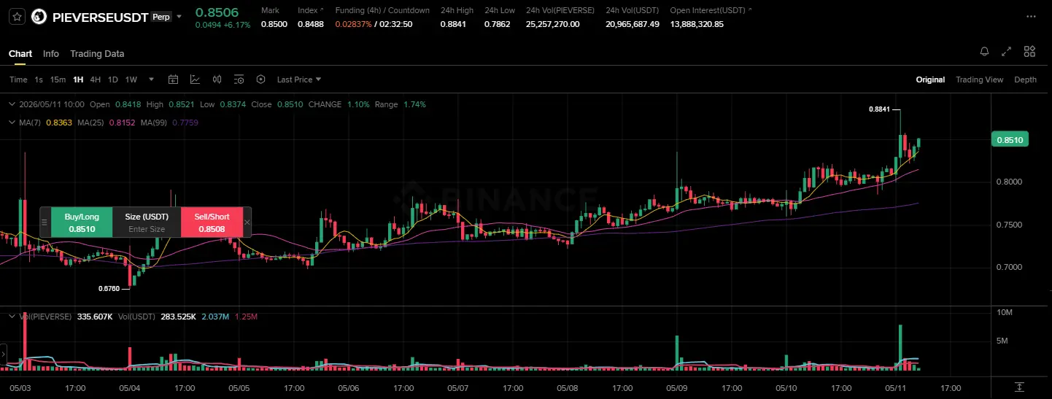Click the 24h High value 0.8841
The image size is (1052, 399).
tap(452, 24)
